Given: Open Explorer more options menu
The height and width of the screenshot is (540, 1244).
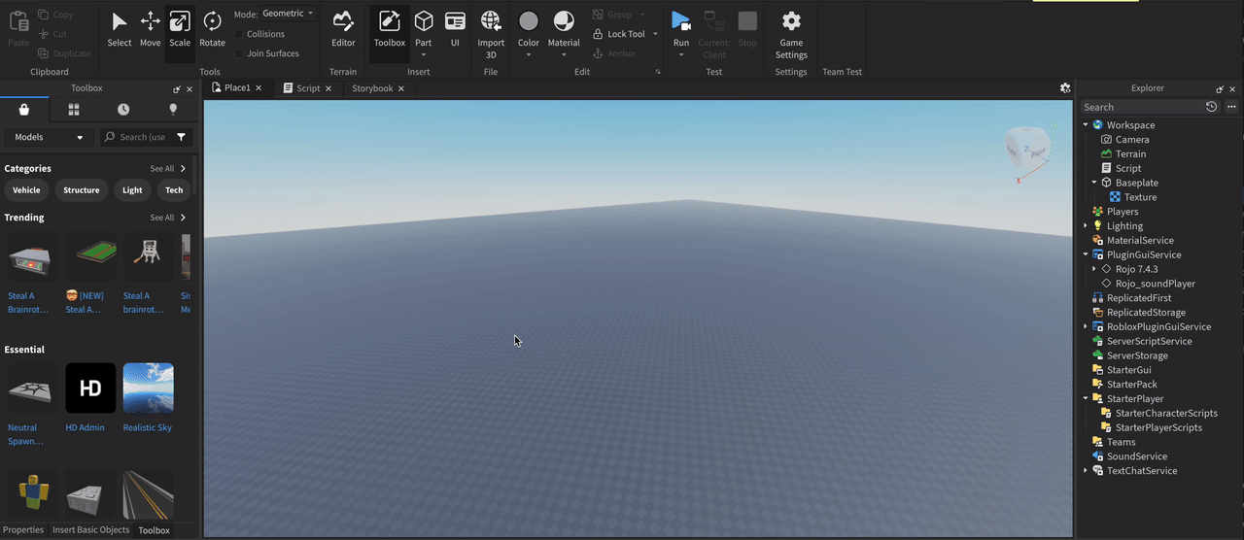Looking at the screenshot, I should pos(1231,107).
